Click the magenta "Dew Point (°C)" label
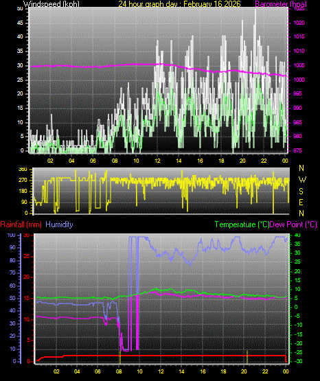 click(x=293, y=224)
